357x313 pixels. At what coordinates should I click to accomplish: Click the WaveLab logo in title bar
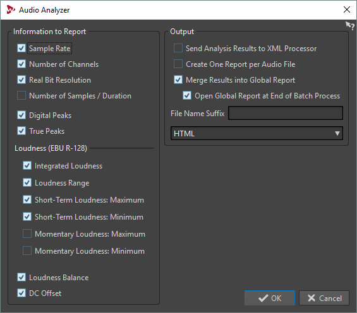tap(11, 9)
